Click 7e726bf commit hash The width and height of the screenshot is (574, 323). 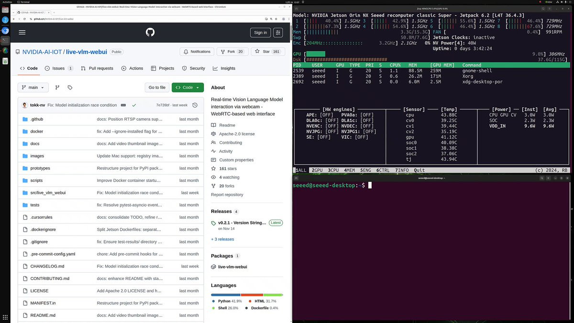(163, 105)
